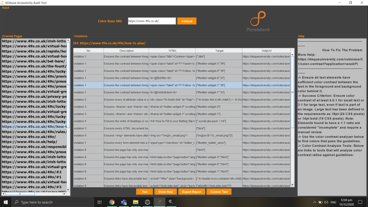Select the crawled page https://www.49s.co.uk/the-fount/
This screenshot has height=207, width=368.
(34, 66)
